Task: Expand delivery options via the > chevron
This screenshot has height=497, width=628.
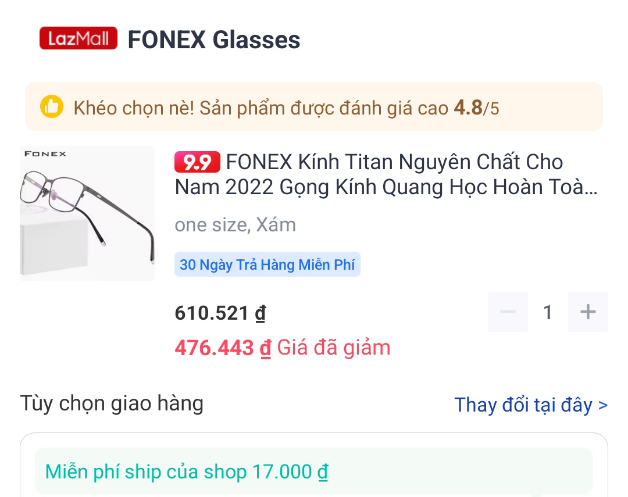Action: 603,405
